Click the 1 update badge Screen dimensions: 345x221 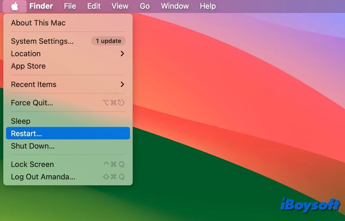point(108,41)
